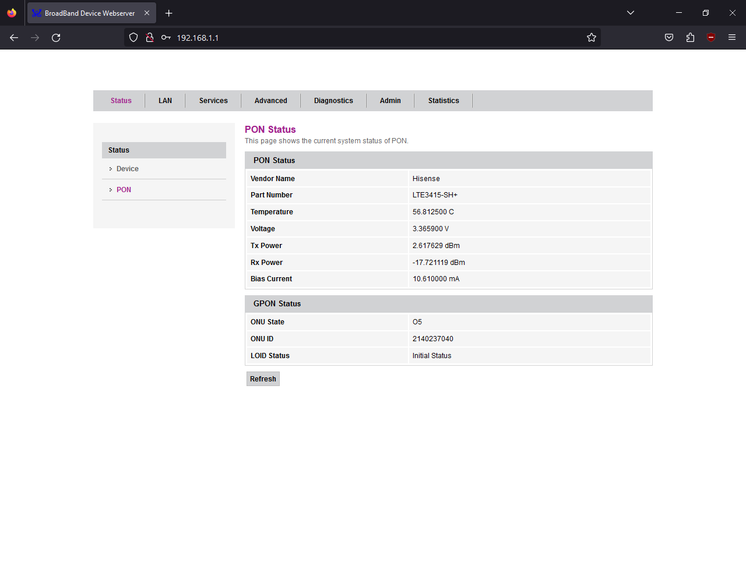
Task: Click the page description text about PON
Action: tap(326, 141)
